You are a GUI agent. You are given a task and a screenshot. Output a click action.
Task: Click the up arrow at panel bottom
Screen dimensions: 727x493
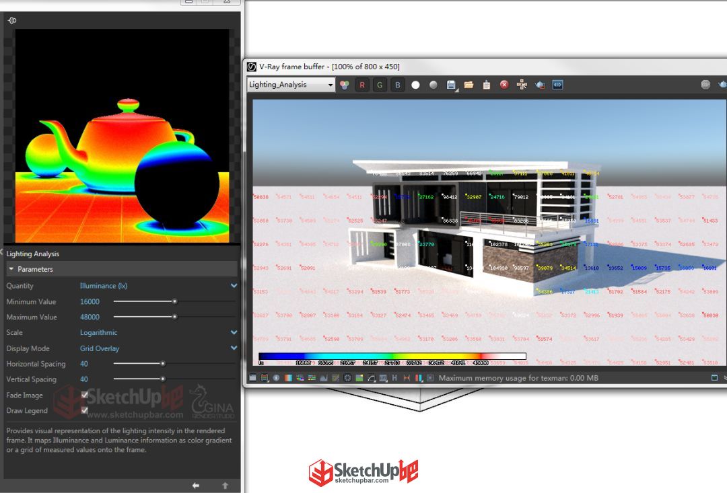tap(226, 485)
